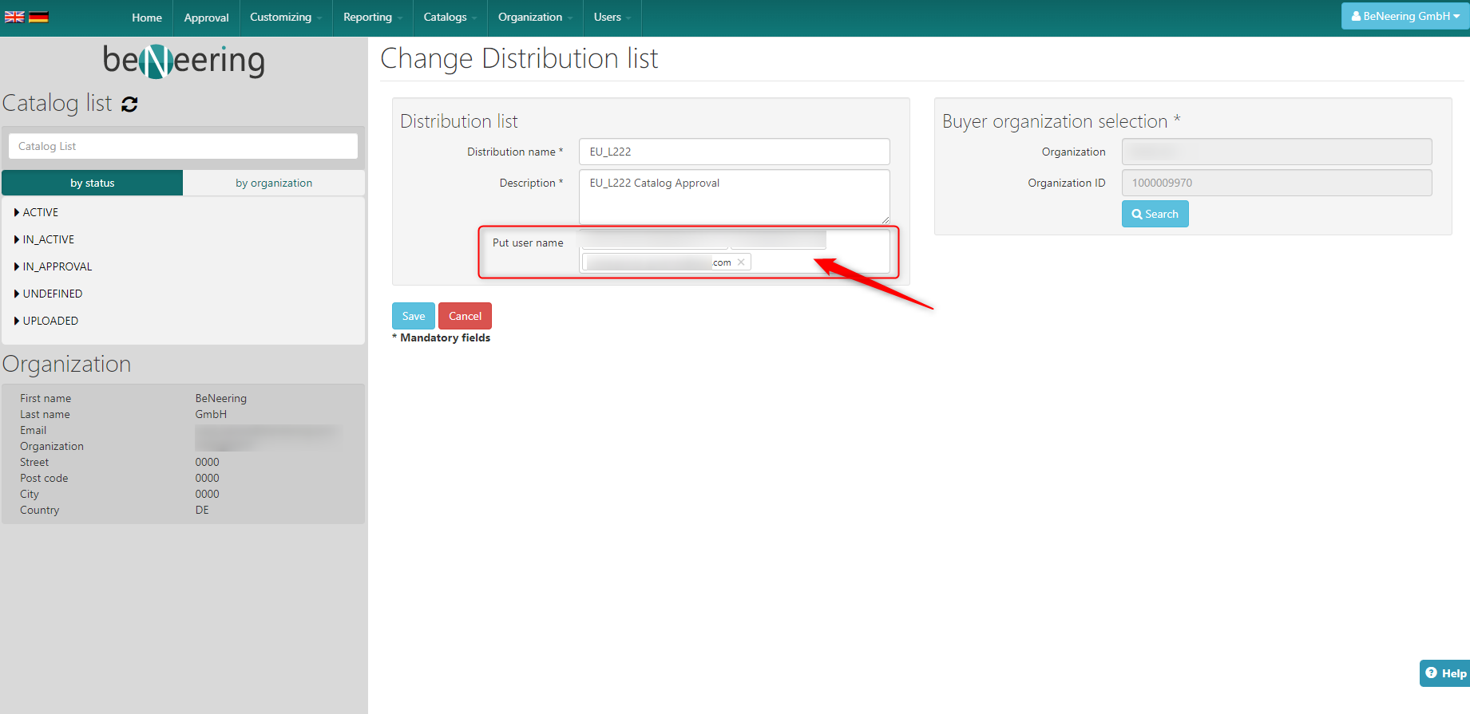Open the BeNeering GmbH user dropdown
Viewport: 1470px width, 714px height.
1405,16
